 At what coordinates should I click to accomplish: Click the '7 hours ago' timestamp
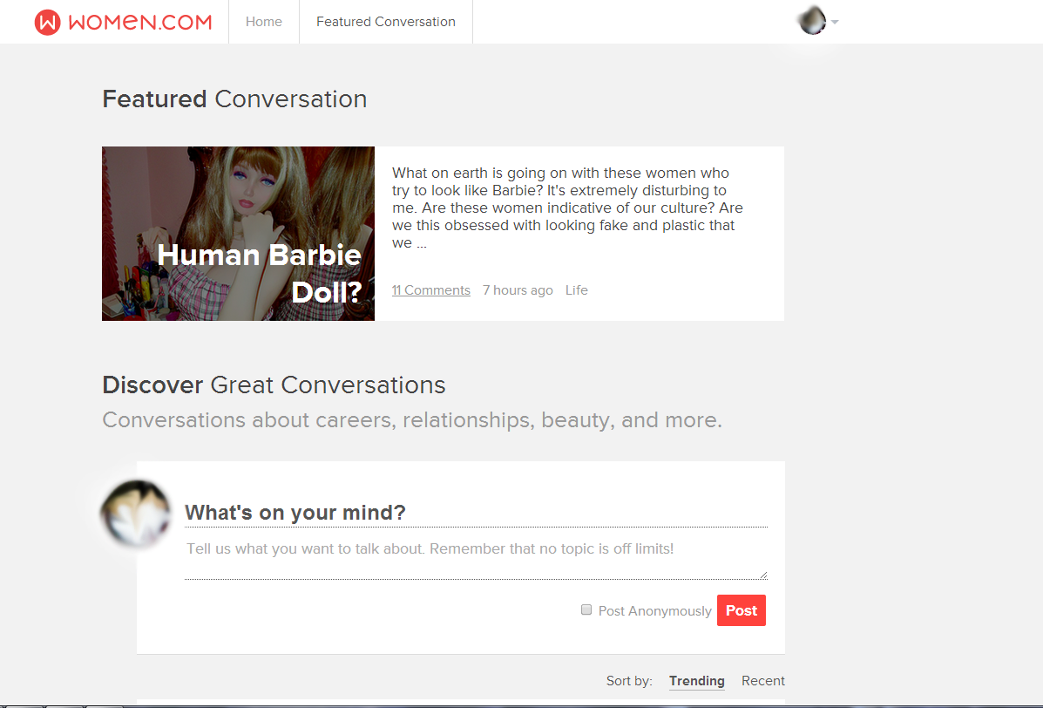[x=518, y=290]
